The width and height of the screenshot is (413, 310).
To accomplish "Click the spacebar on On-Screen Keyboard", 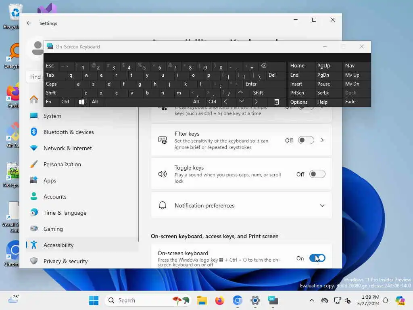I will click(148, 102).
